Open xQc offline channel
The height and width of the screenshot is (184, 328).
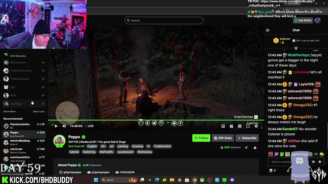24,87
